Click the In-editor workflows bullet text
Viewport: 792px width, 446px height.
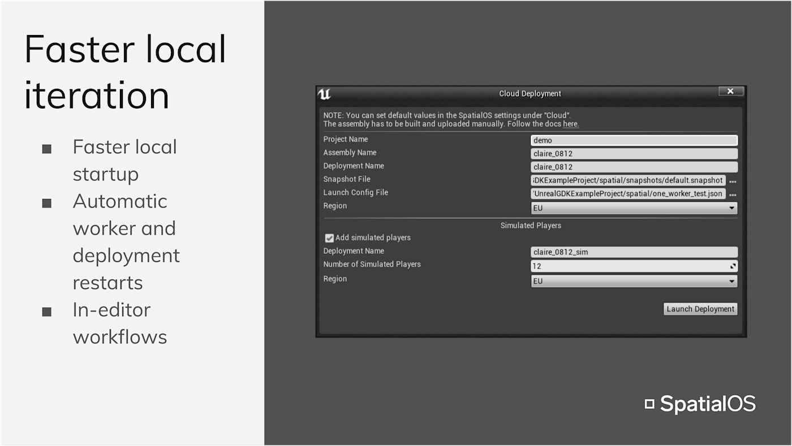(x=120, y=323)
